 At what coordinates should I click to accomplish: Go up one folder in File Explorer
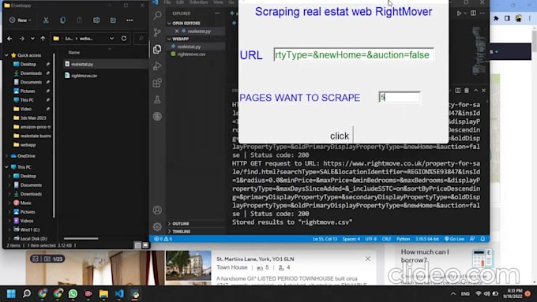pyautogui.click(x=43, y=39)
